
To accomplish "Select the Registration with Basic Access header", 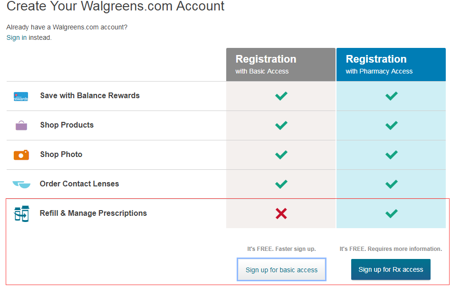I will pos(280,65).
